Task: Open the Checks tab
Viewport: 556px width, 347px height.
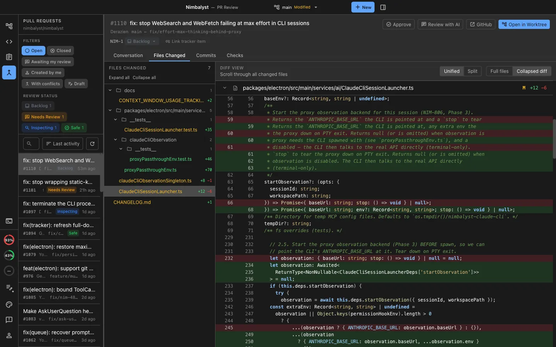Action: (235, 56)
